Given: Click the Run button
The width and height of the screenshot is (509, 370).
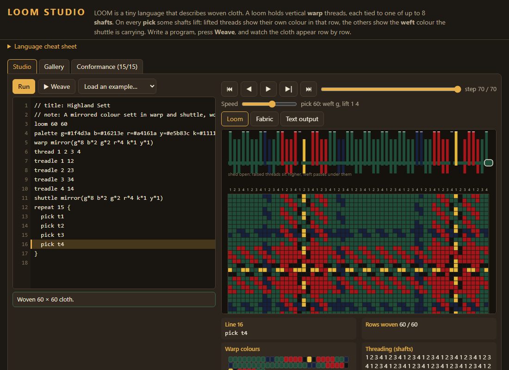Looking at the screenshot, I should pyautogui.click(x=24, y=86).
